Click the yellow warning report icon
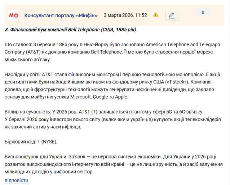 click(155, 15)
